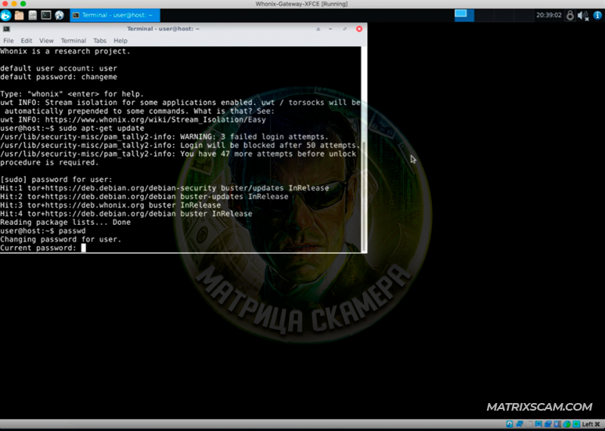This screenshot has width=605, height=431.
Task: Open the file manager folder launcher
Action: coord(19,15)
